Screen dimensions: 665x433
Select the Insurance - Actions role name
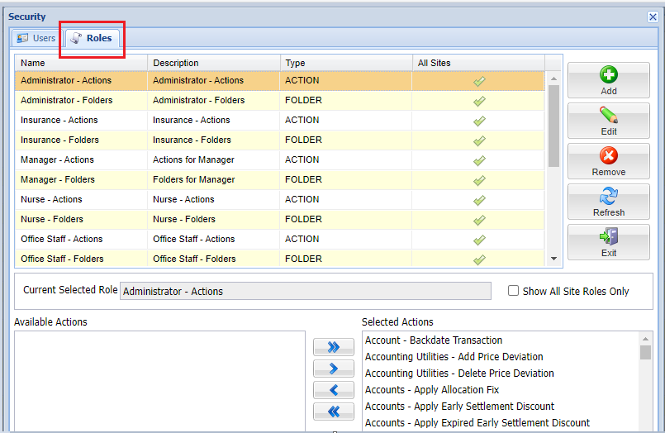click(59, 121)
